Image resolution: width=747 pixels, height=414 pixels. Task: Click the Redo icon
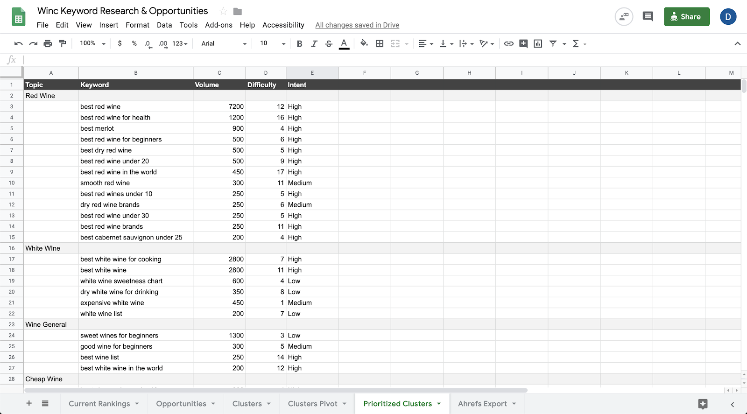[33, 43]
